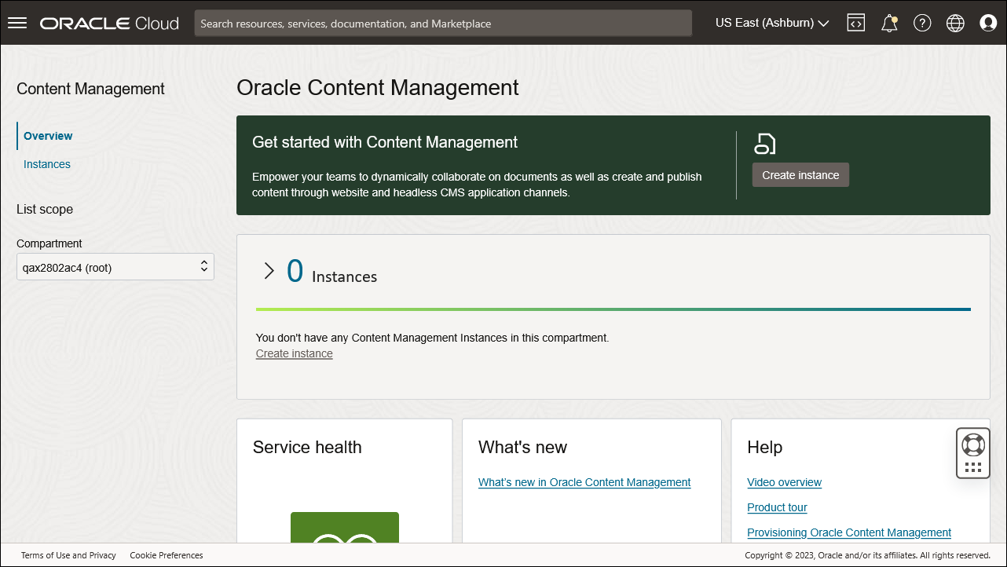Open the notifications bell
Viewport: 1007px width, 567px height.
pos(888,23)
